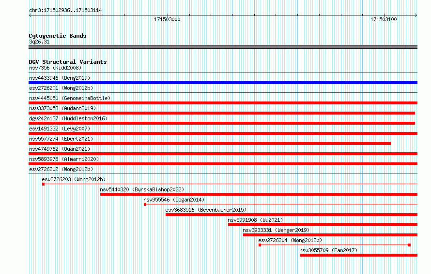Click the esv2726202 (Wong2012b) variant label
Image resolution: width=431 pixels, height=274 pixels.
pos(61,169)
